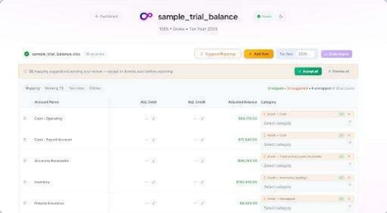Open Select category dropdown for Accounts Receivable
Viewport: 387px width, 213px height.
click(307, 165)
